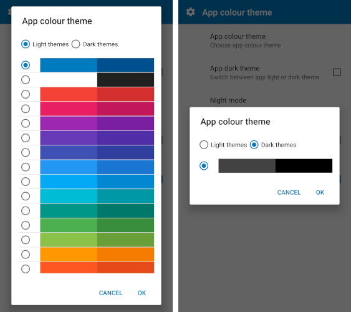The image size is (351, 312).
Task: Click CANCEL in the left theme dialog
Action: click(110, 293)
